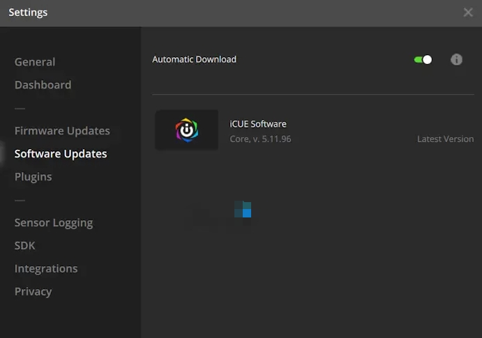Toggle the Automatic Download switch

[x=423, y=59]
